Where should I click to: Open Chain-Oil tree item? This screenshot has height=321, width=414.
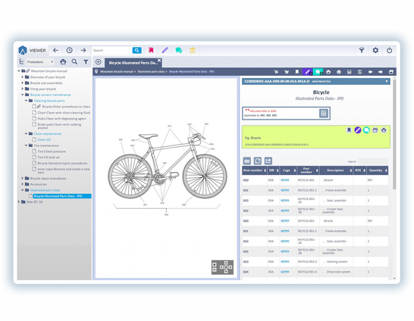tap(44, 140)
